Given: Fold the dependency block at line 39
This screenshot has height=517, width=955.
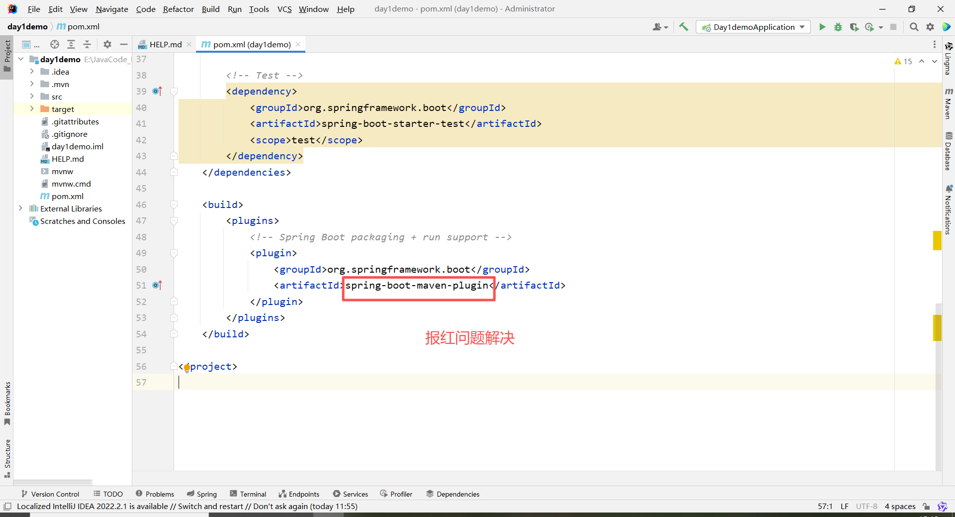Looking at the screenshot, I should 174,92.
